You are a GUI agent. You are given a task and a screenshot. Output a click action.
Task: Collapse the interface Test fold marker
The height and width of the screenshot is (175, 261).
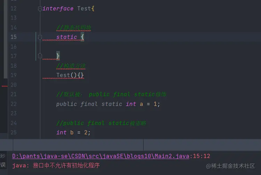[40, 9]
